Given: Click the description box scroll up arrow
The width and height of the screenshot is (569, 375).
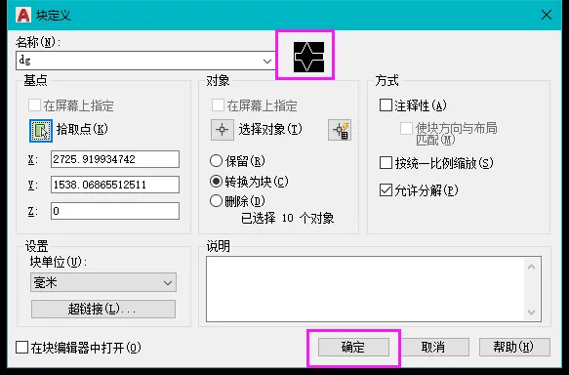Looking at the screenshot, I should pyautogui.click(x=531, y=267).
